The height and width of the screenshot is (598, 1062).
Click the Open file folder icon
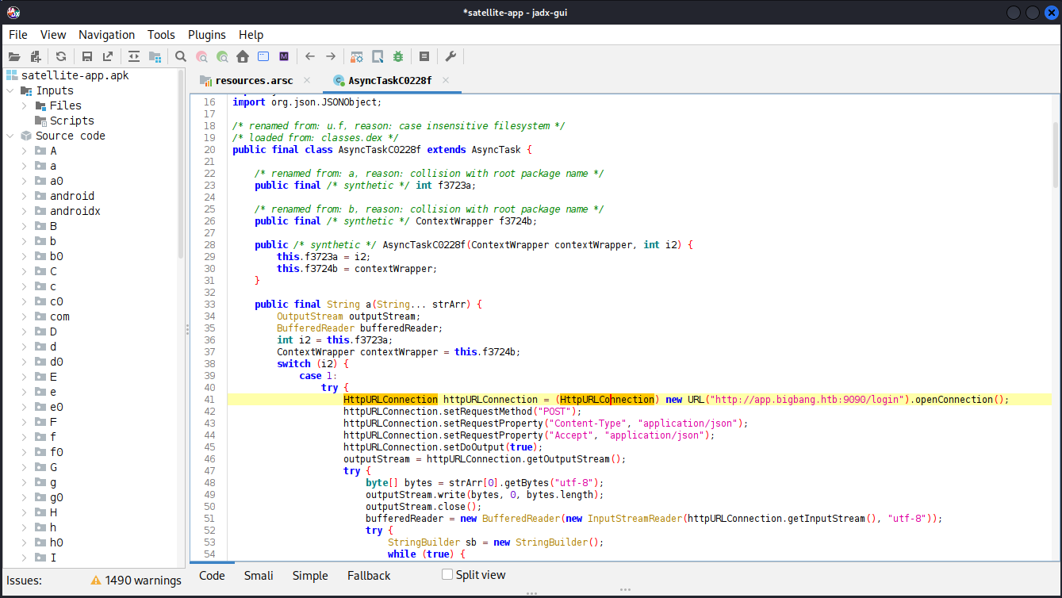(13, 56)
